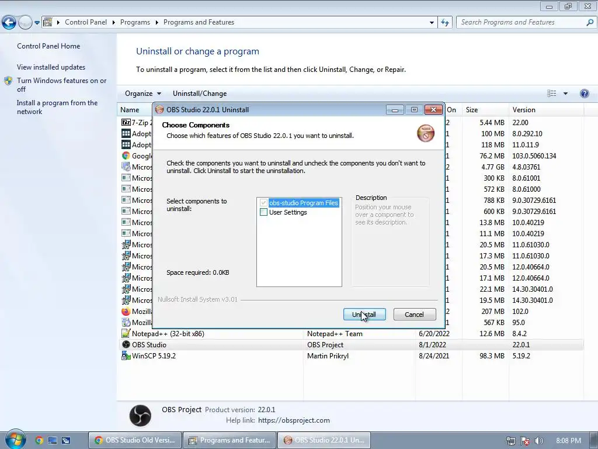
Task: Open the Windows Start button
Action: tap(15, 439)
